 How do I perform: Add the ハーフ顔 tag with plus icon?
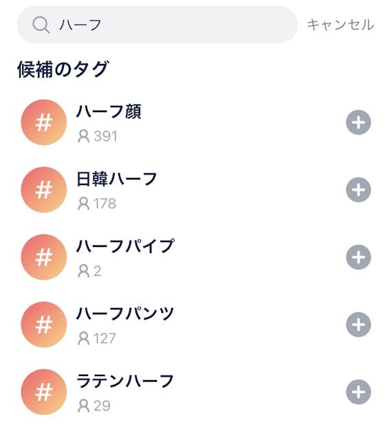pyautogui.click(x=358, y=122)
